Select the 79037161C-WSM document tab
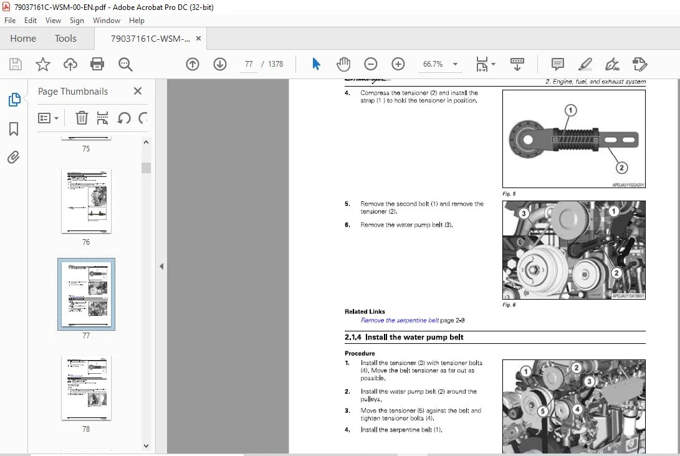This screenshot has height=456, width=680. click(150, 39)
